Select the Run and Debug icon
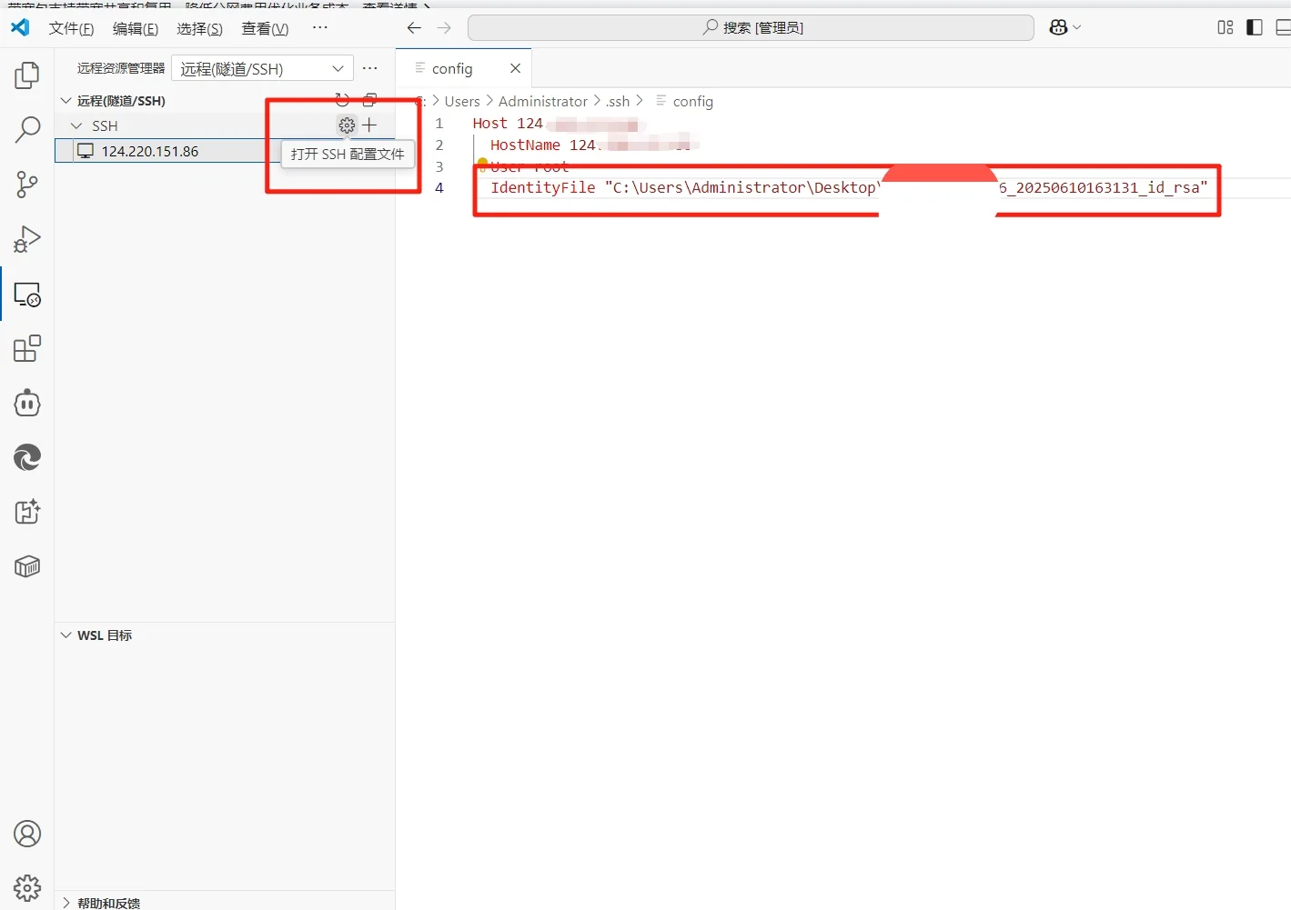The width and height of the screenshot is (1291, 910). (26, 239)
